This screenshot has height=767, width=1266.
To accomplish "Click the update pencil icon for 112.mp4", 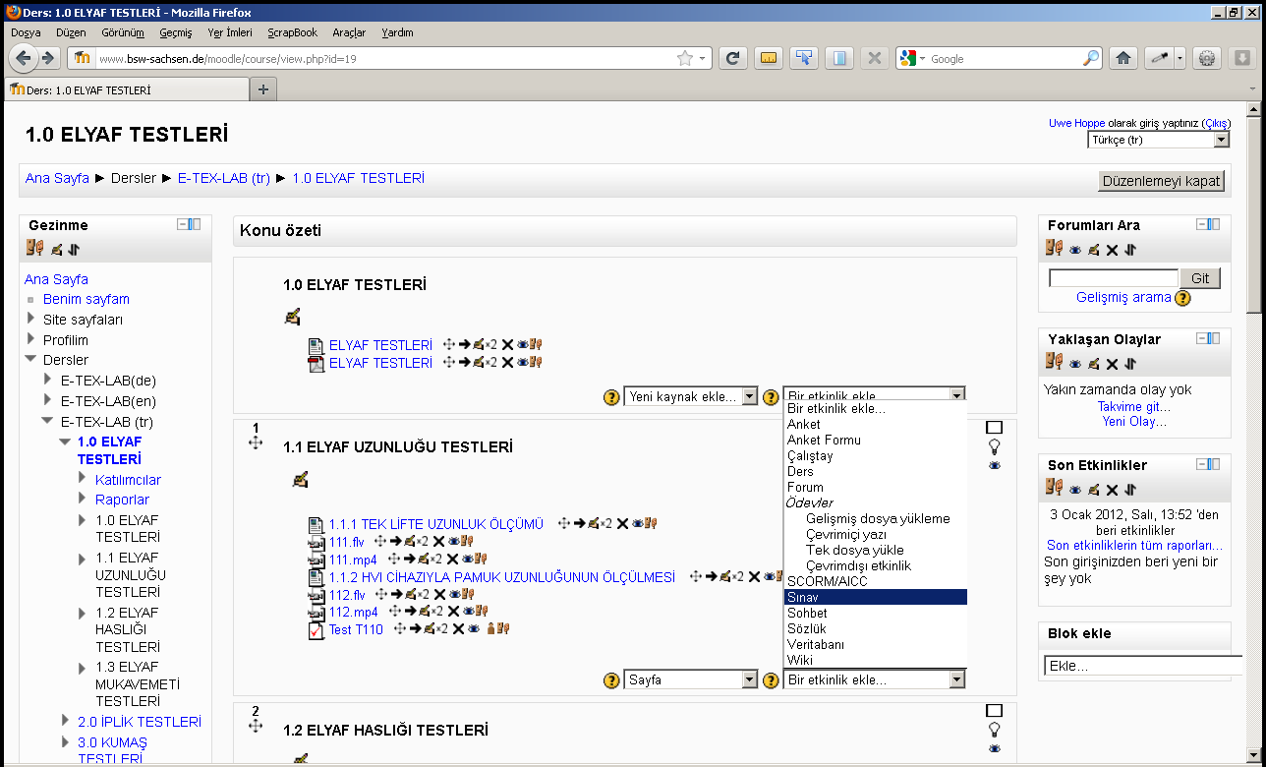I will tap(424, 612).
